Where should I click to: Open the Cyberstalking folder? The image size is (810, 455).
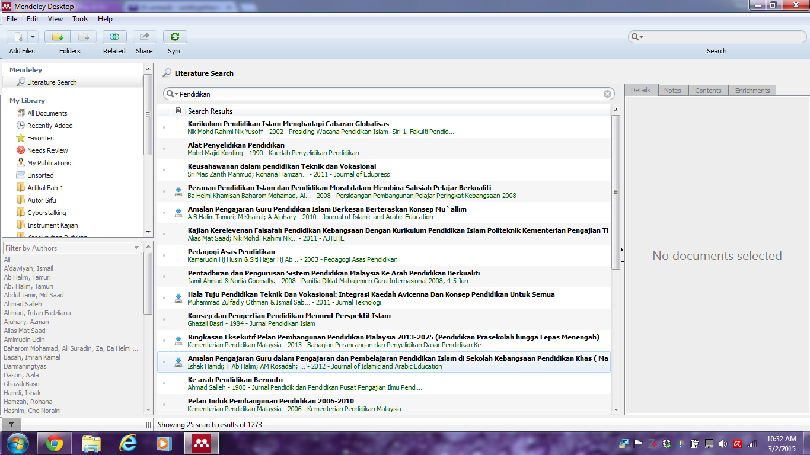46,213
